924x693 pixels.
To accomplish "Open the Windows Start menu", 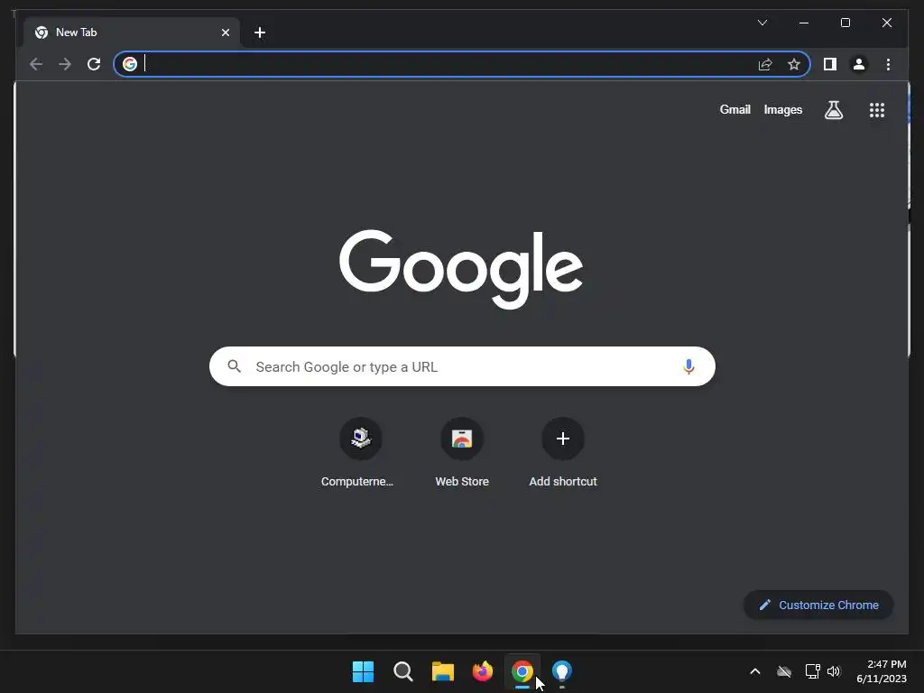I will (363, 671).
